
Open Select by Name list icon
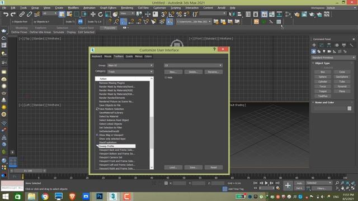(x=69, y=15)
